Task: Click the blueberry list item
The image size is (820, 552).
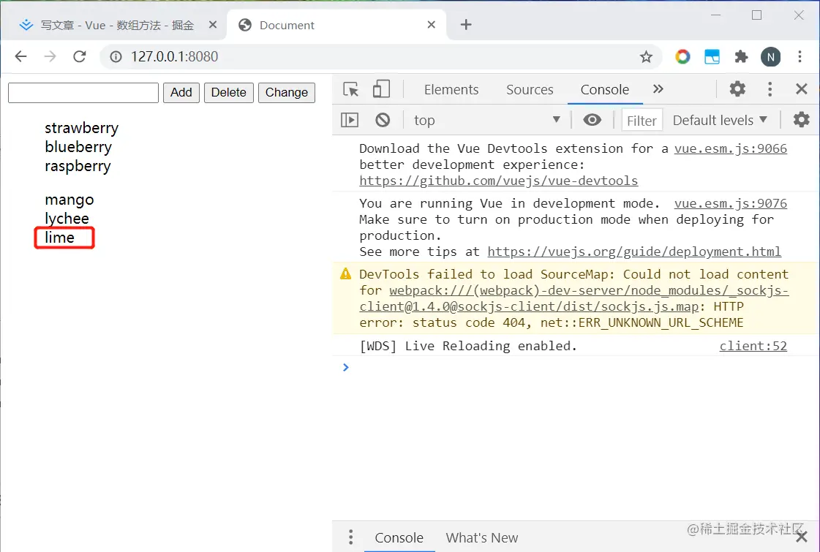Action: click(x=78, y=148)
